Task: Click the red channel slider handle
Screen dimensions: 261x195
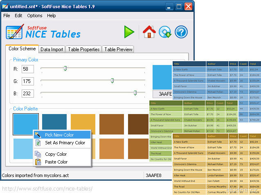Action: click(x=65, y=68)
